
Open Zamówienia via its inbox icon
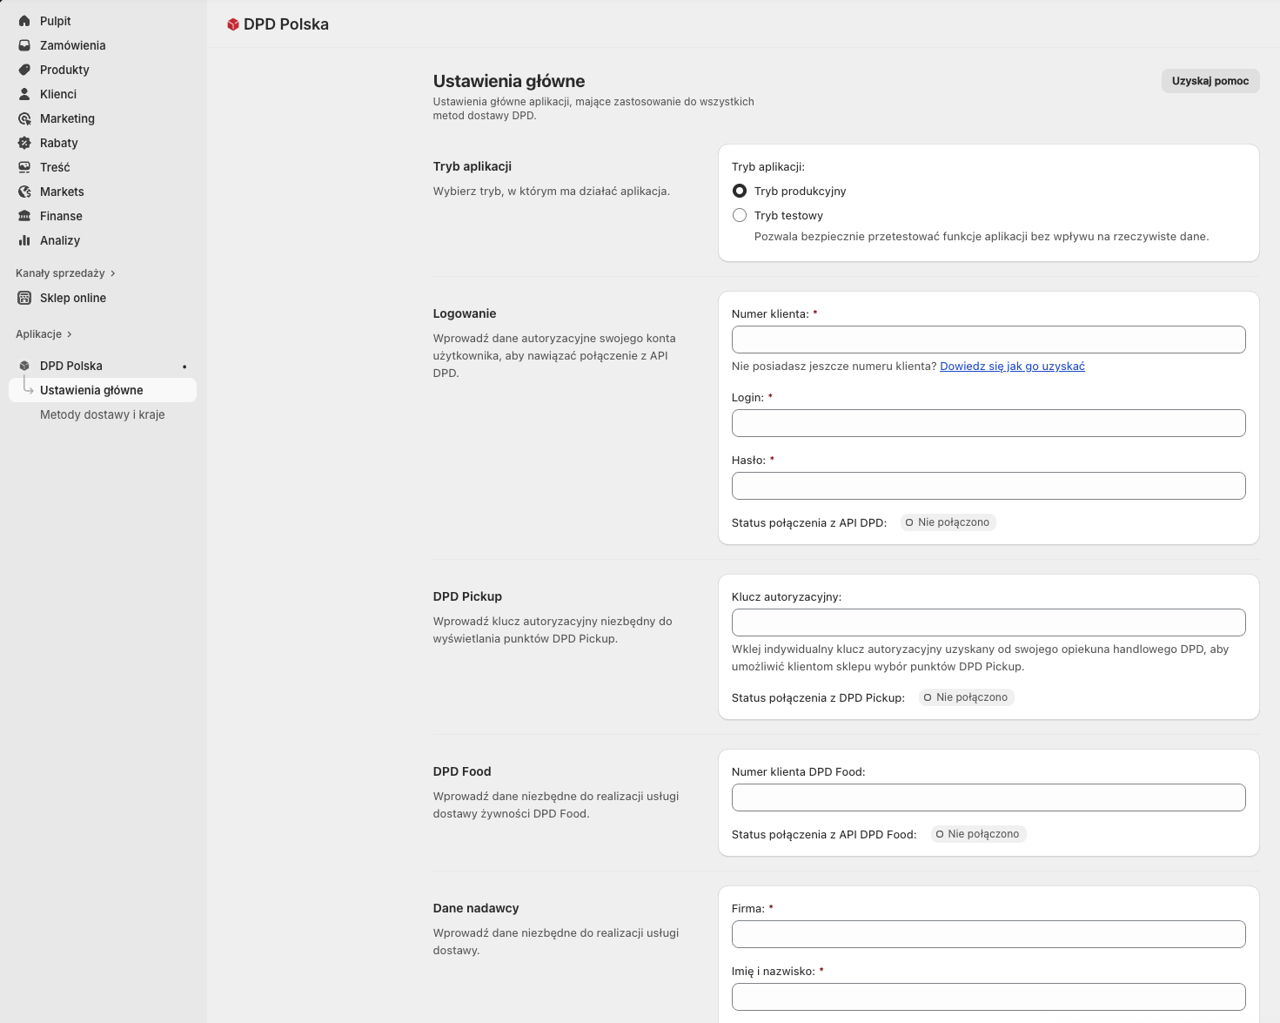point(24,45)
